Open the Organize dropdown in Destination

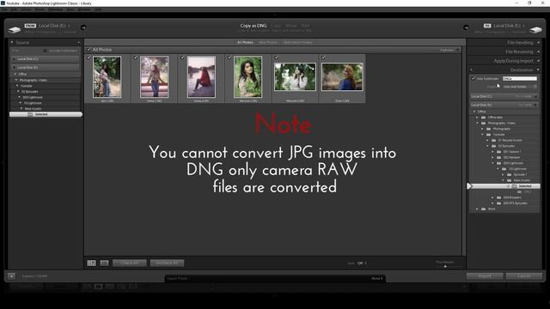coord(520,87)
